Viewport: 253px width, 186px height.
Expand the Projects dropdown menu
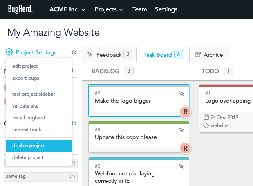(109, 9)
